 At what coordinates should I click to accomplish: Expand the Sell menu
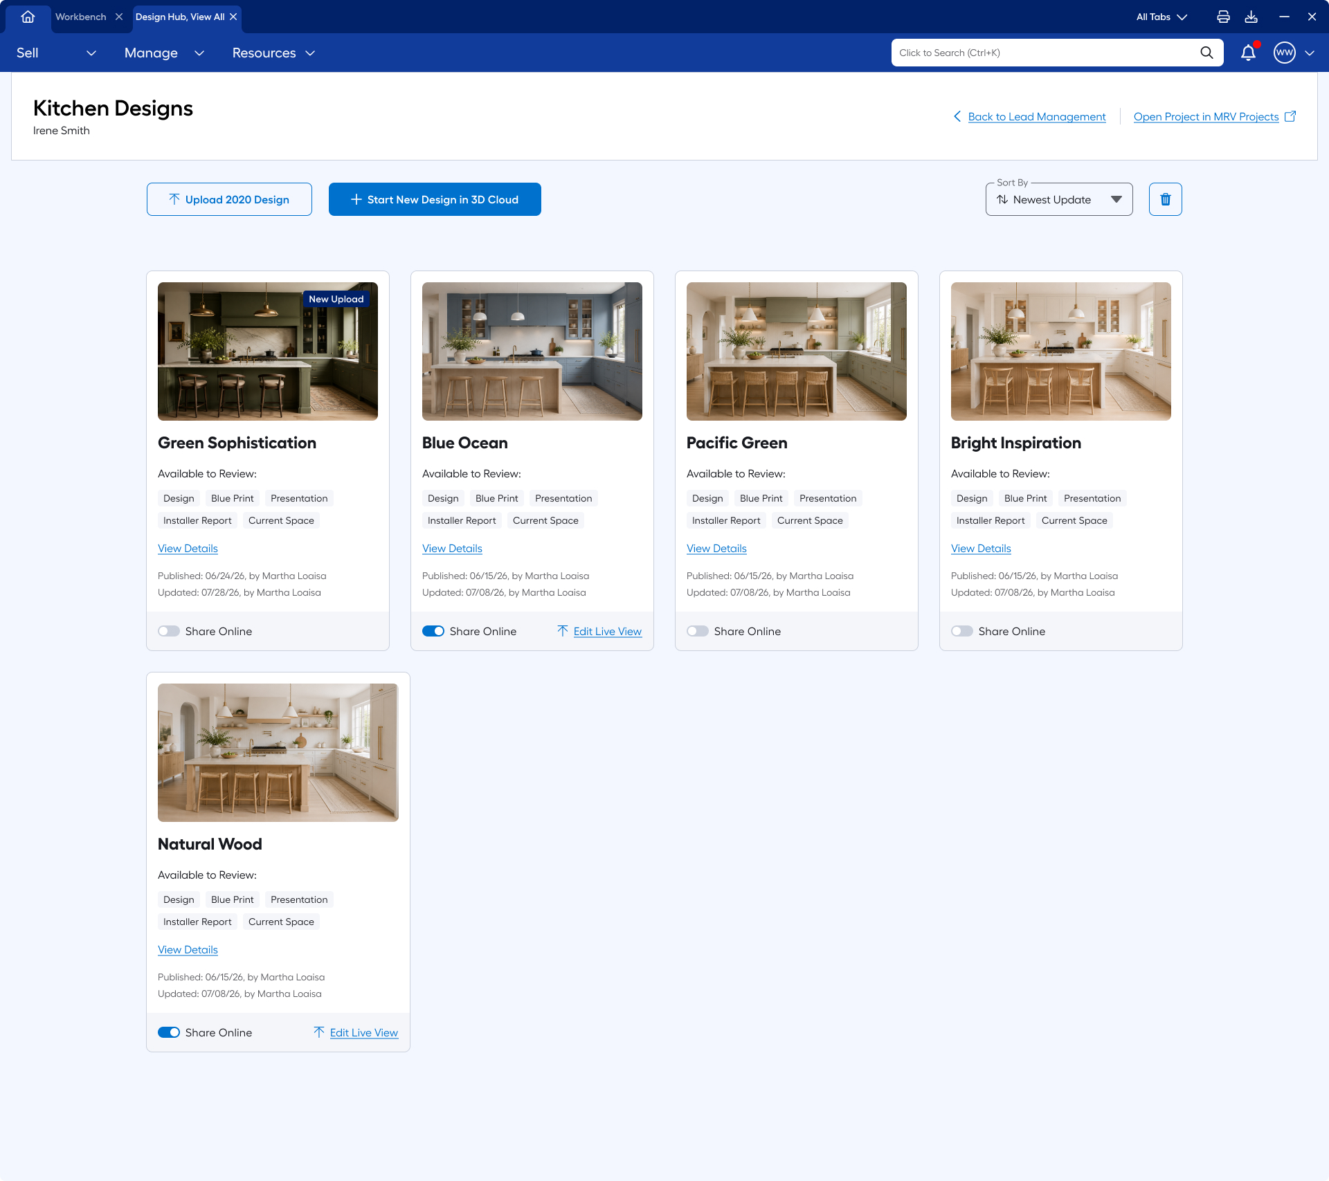[x=56, y=53]
